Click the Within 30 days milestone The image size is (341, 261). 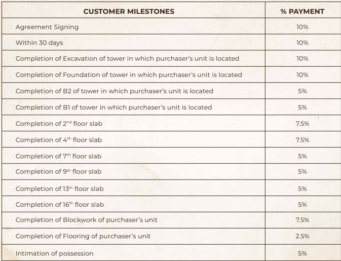pyautogui.click(x=39, y=43)
